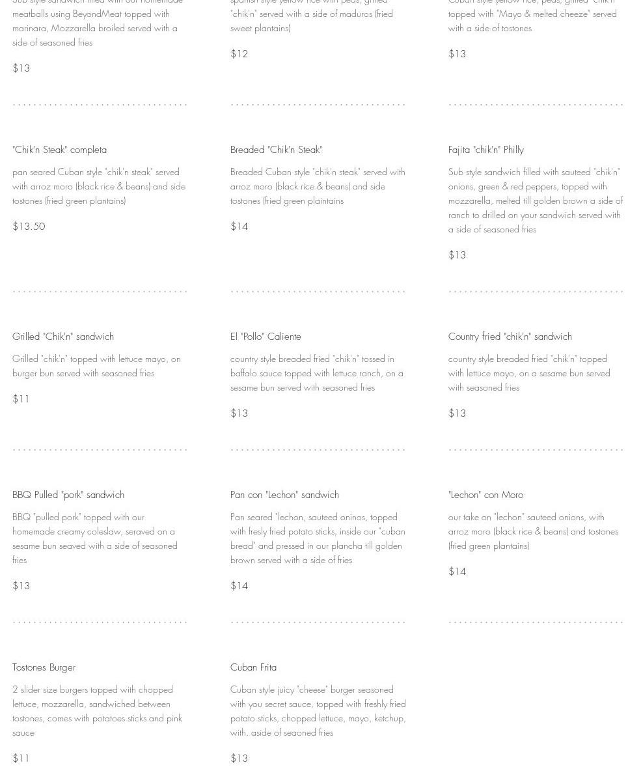628x778 pixels.
Task: Click the "Chik'n Steak" completa title
Action: pos(59,150)
